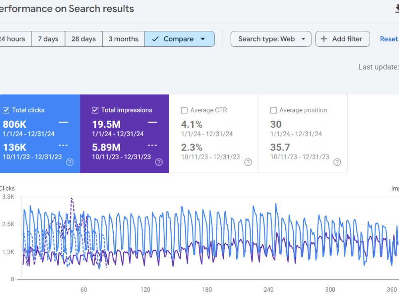Image resolution: width=399 pixels, height=300 pixels.
Task: Click the average position value 30
Action: point(276,125)
